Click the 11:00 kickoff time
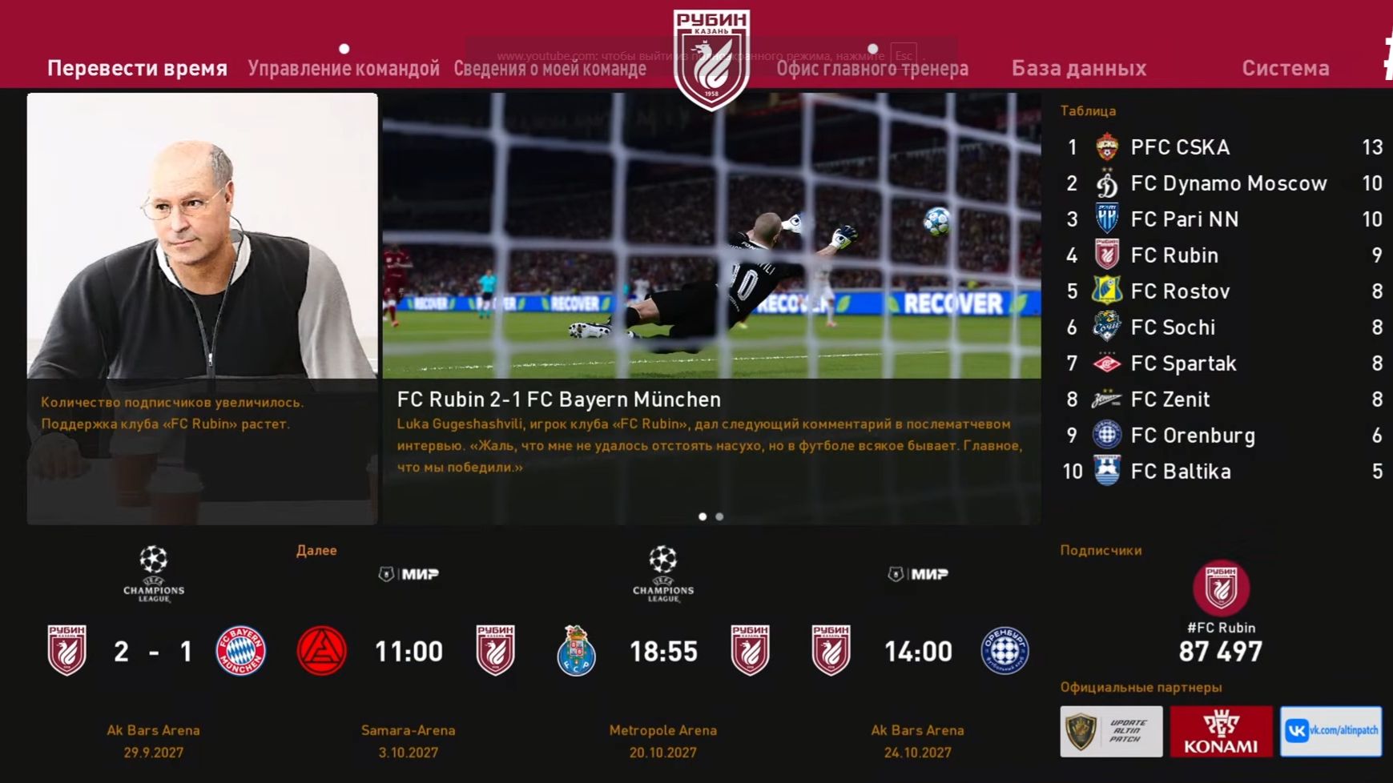This screenshot has width=1393, height=783. pos(409,652)
